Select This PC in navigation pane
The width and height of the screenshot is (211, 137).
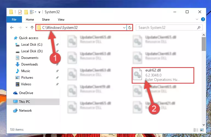(x=33, y=102)
